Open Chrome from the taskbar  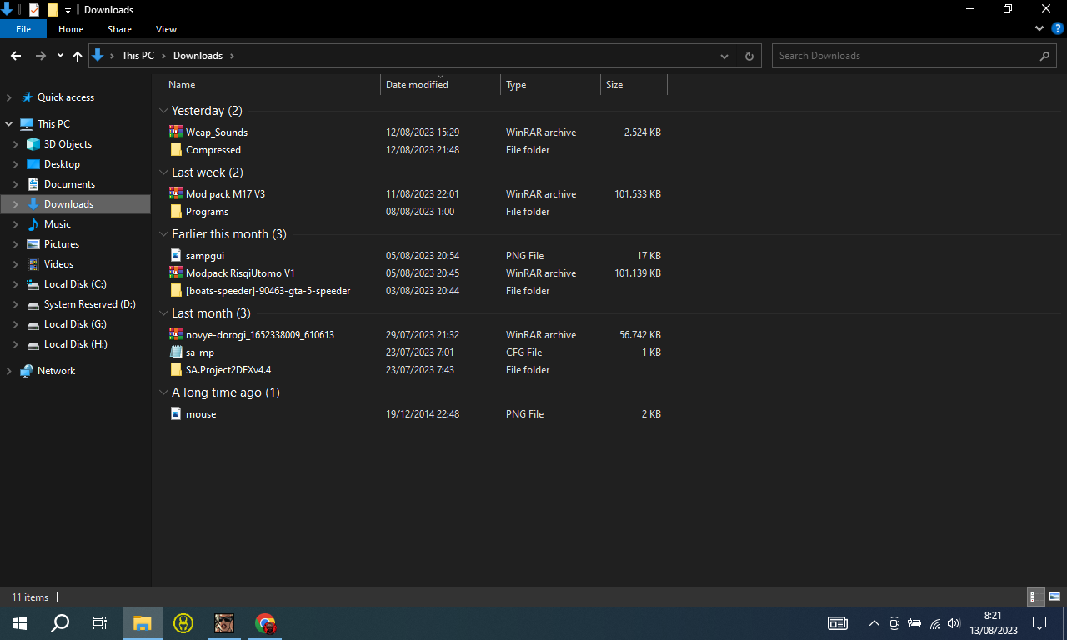265,622
